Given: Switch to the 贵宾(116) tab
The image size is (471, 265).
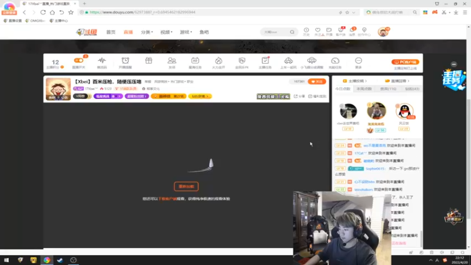Looking at the screenshot, I should click(x=388, y=89).
